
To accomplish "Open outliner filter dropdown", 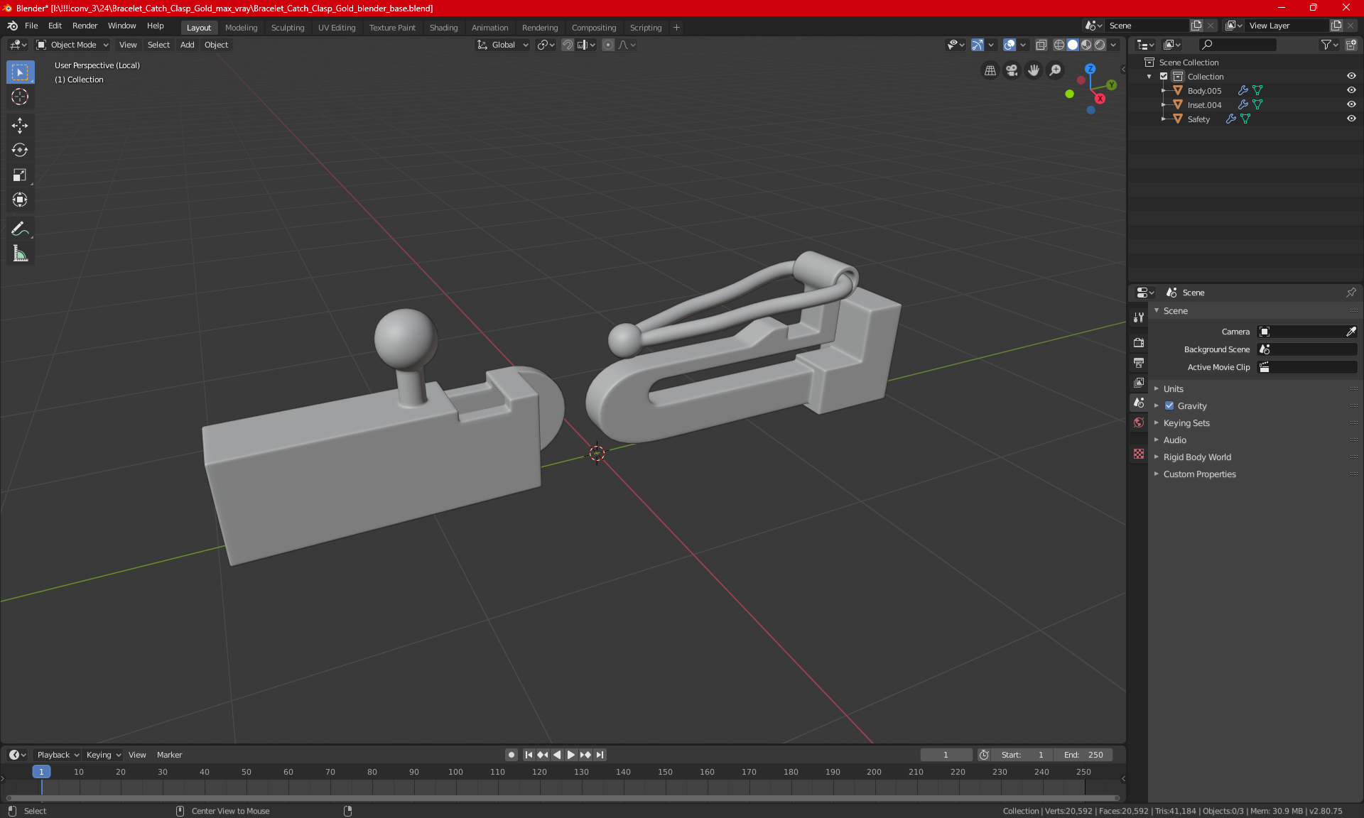I will (1329, 45).
